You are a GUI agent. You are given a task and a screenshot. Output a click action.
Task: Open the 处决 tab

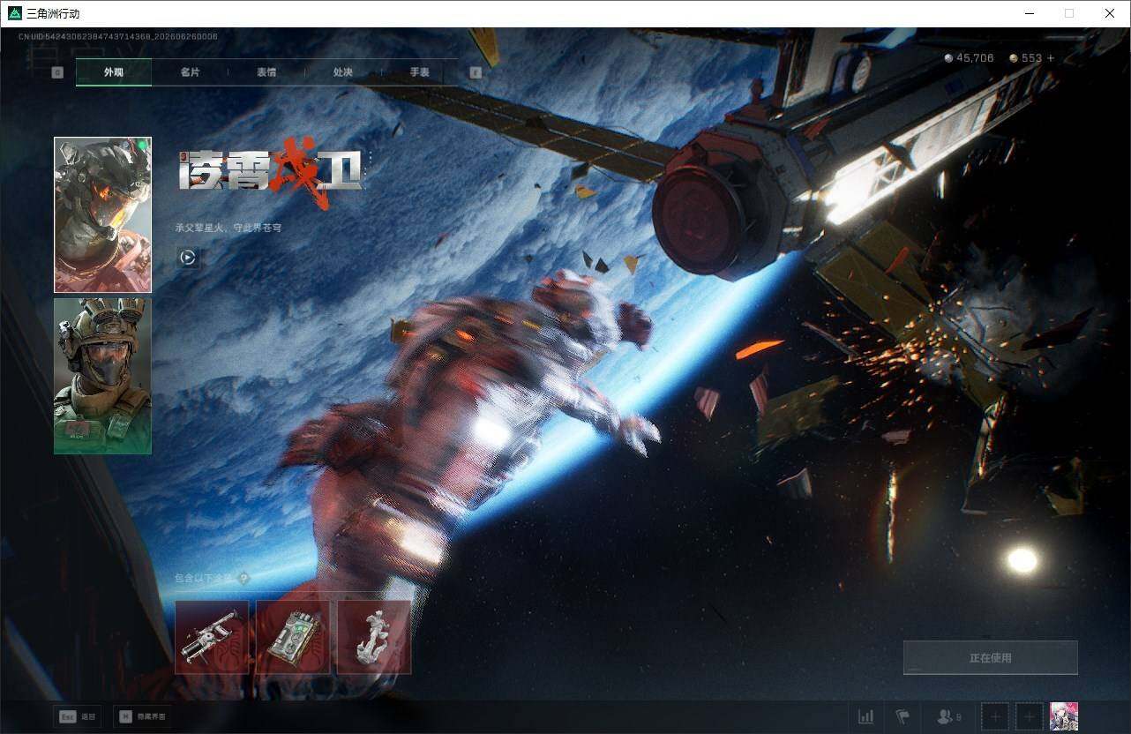[343, 72]
